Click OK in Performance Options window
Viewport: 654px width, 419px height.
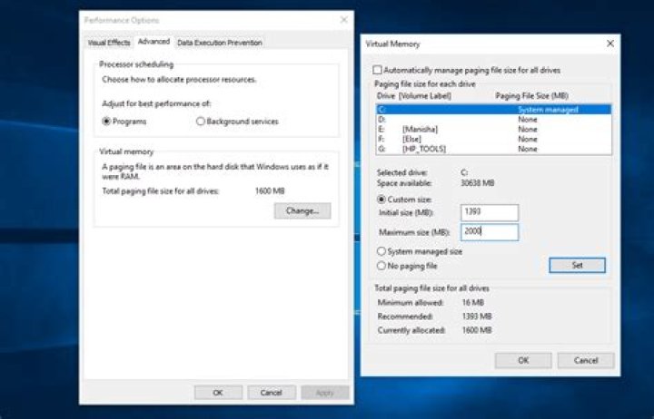tap(218, 393)
